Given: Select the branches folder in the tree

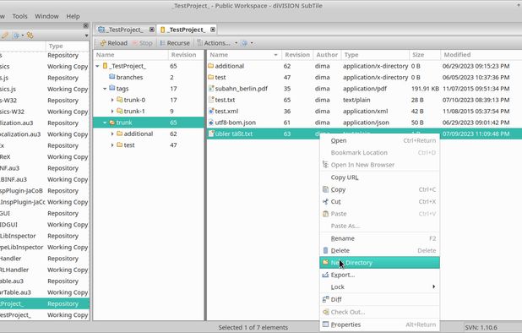Looking at the screenshot, I should coord(129,77).
